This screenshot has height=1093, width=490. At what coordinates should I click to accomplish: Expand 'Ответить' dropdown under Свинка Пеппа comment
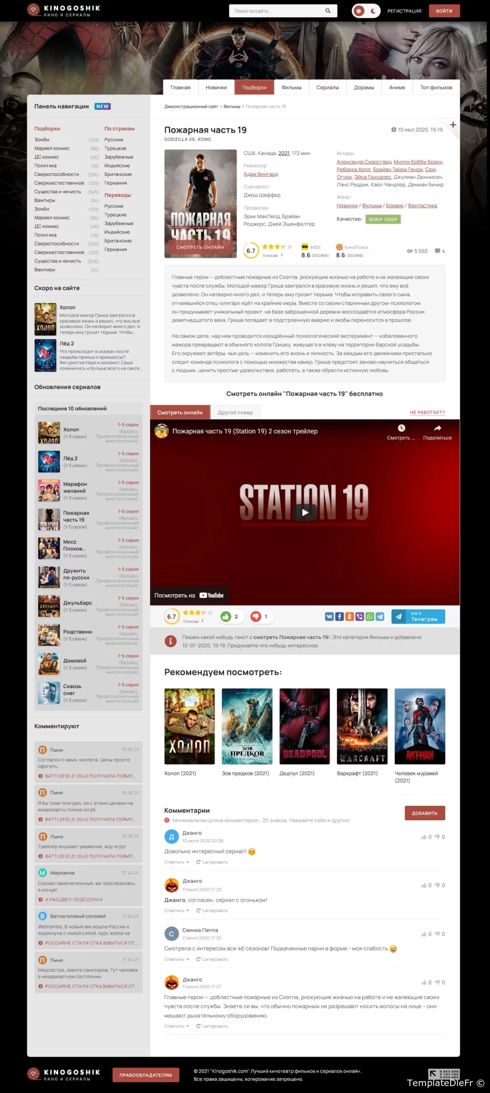[x=176, y=959]
